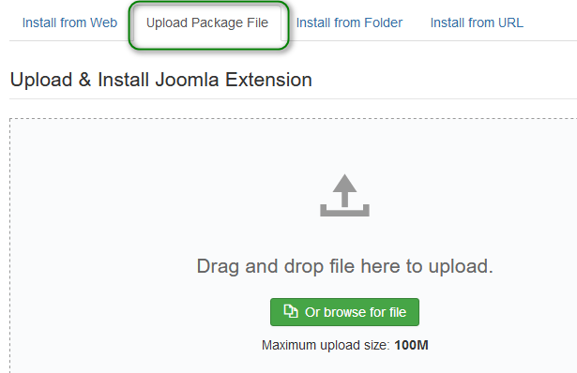Click the Or browse for file button
Image resolution: width=577 pixels, height=373 pixels.
click(x=344, y=312)
